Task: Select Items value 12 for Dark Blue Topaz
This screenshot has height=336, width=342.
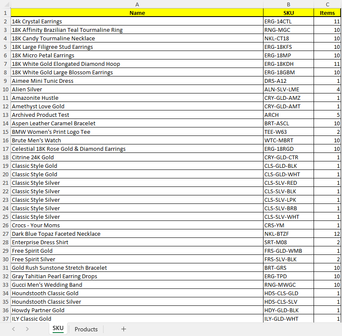Action: (x=327, y=234)
